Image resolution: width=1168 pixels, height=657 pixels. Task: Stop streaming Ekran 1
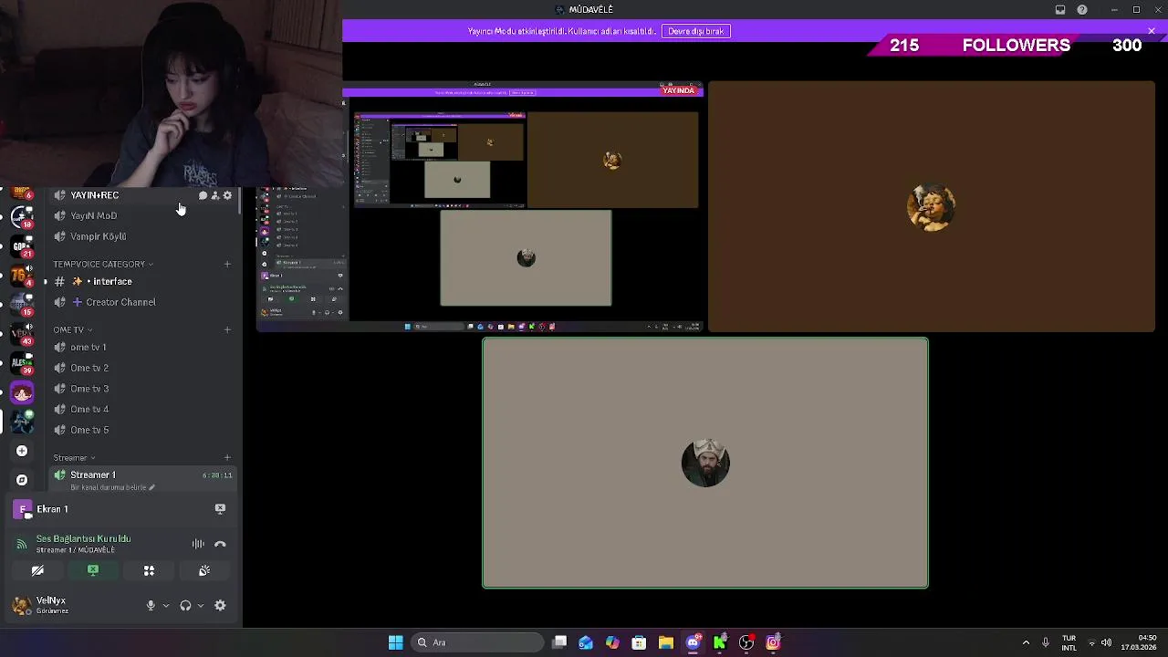click(220, 509)
